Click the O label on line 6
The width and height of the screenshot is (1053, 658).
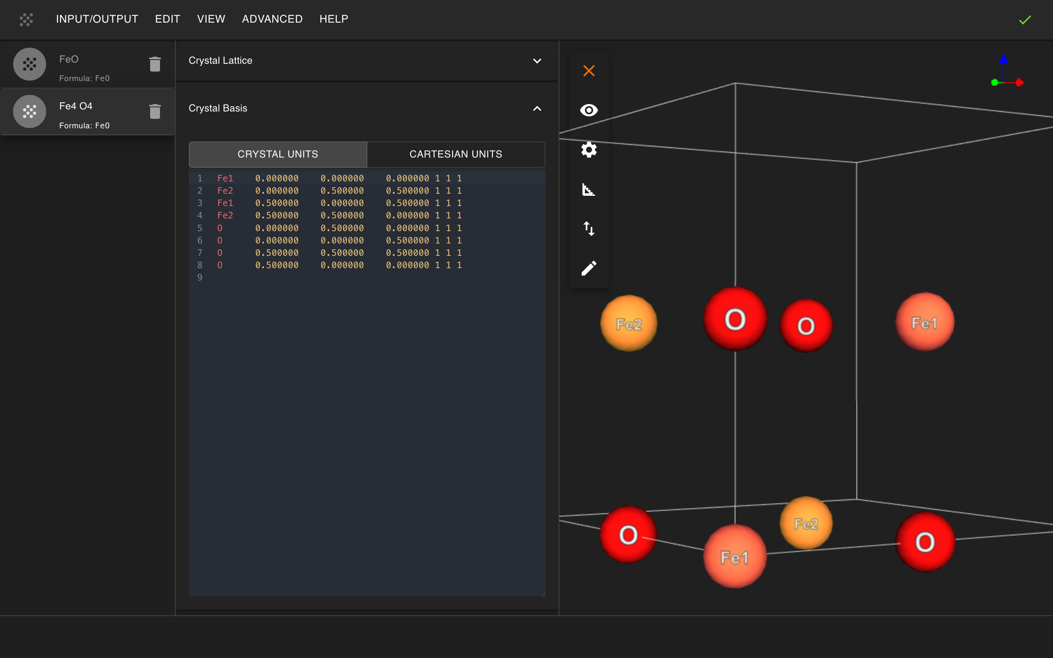click(220, 240)
